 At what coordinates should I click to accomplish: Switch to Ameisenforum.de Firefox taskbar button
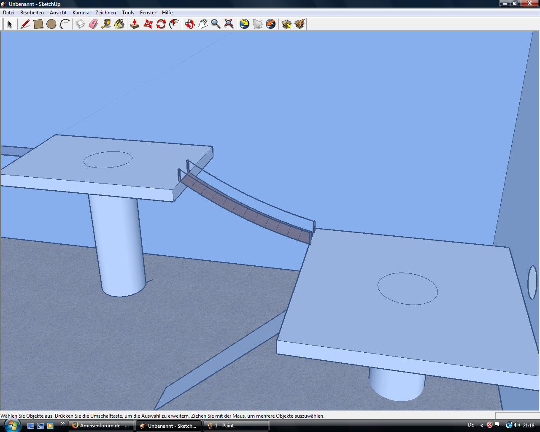(x=101, y=426)
